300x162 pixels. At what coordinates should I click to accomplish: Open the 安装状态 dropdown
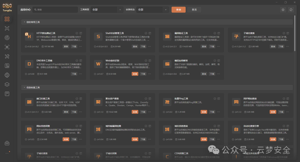pyautogui.click(x=152, y=9)
